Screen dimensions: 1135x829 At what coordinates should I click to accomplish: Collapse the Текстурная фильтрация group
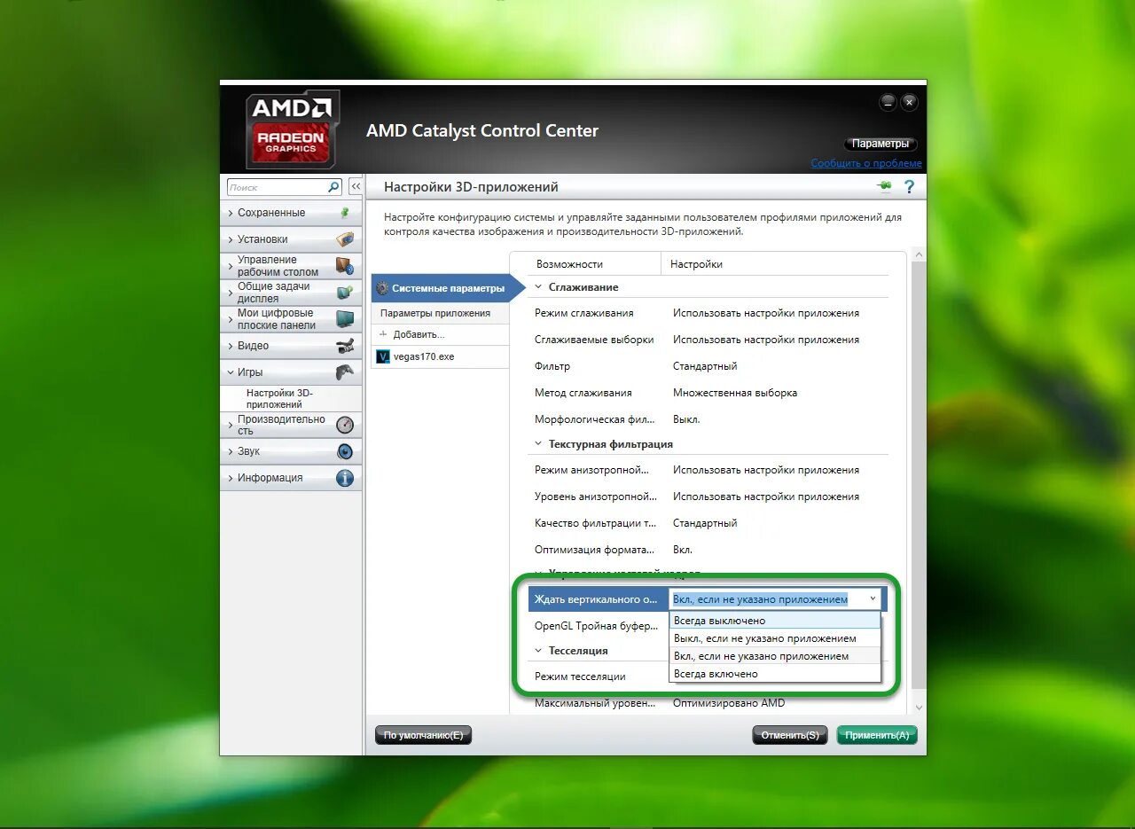click(x=538, y=444)
